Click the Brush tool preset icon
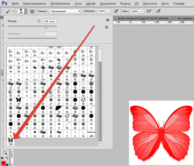194x166 pixels. click(x=8, y=11)
